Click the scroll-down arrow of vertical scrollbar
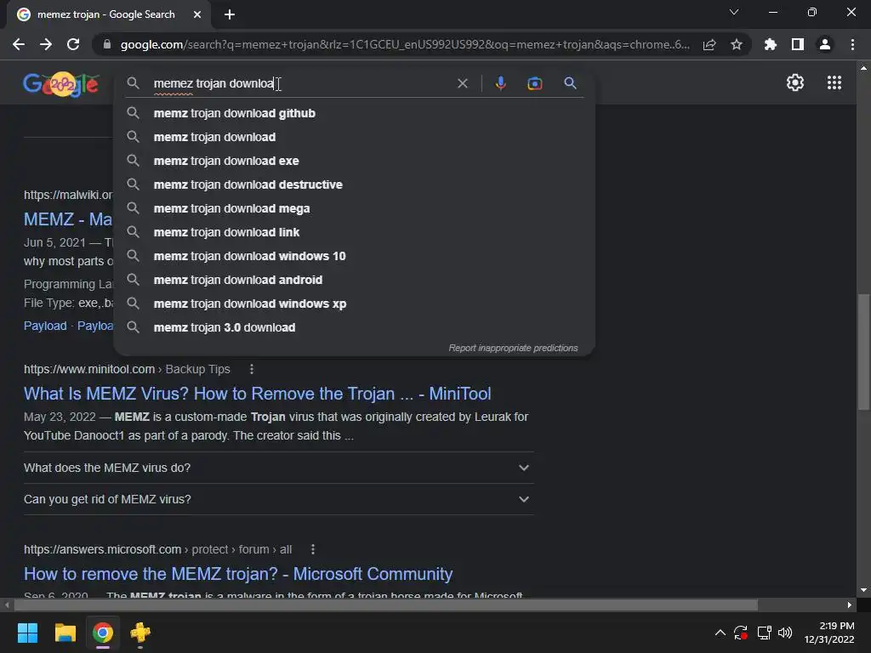 pos(863,590)
